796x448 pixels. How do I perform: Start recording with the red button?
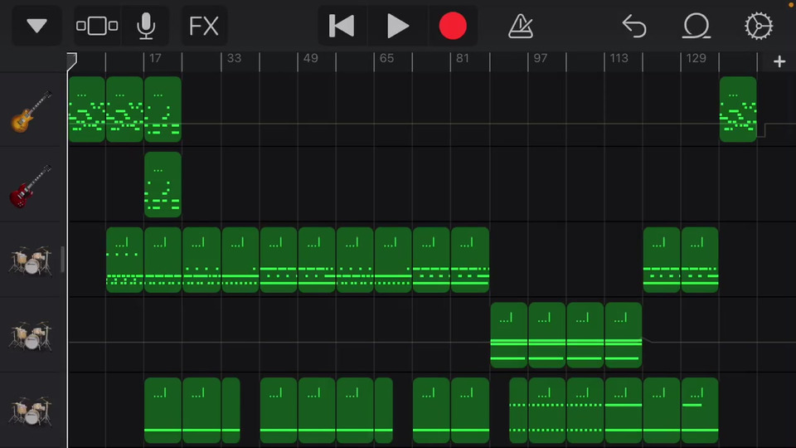coord(453,26)
